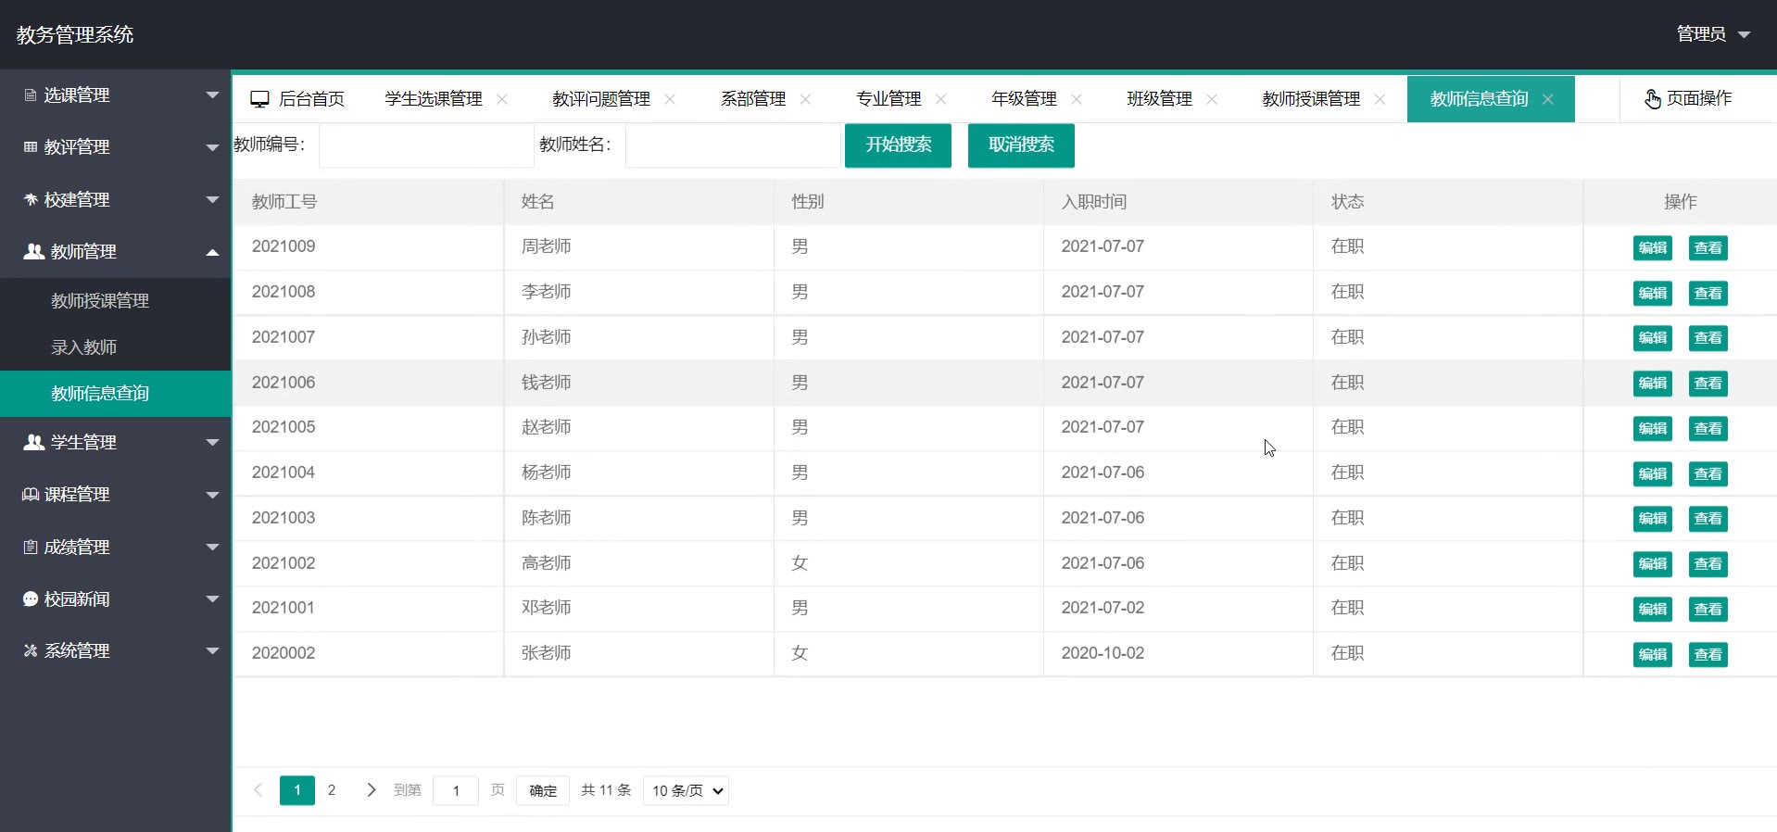Viewport: 1777px width, 832px height.
Task: Click 编辑 for teacher 周老师
Action: tap(1652, 248)
